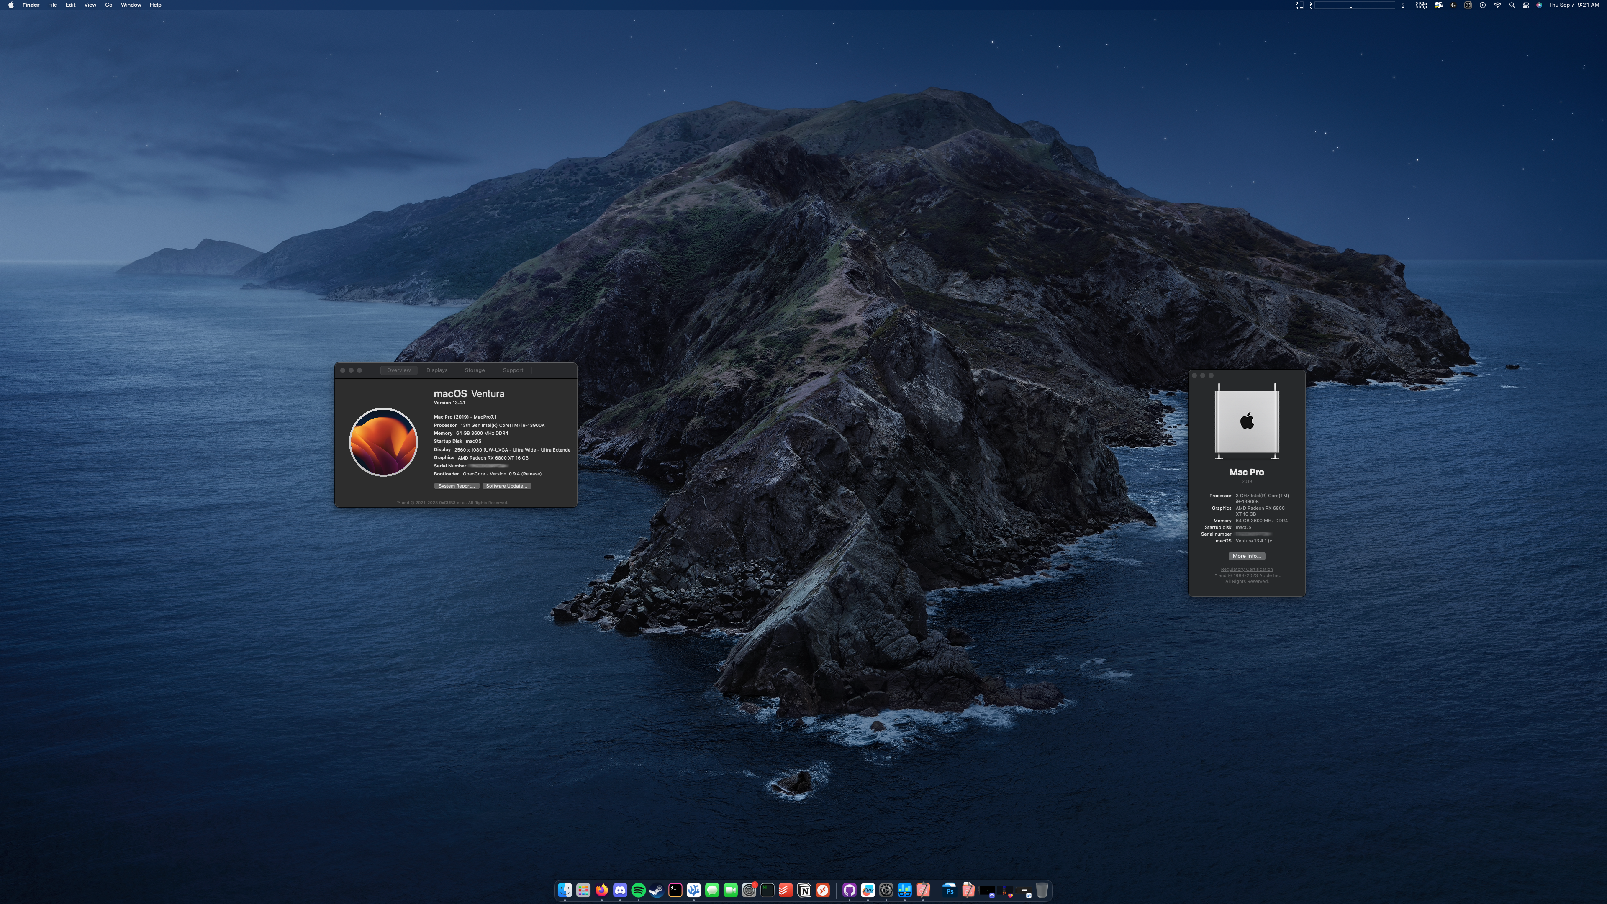This screenshot has width=1607, height=904.
Task: Restore the minimized Discord window in Dock
Action: 987,891
